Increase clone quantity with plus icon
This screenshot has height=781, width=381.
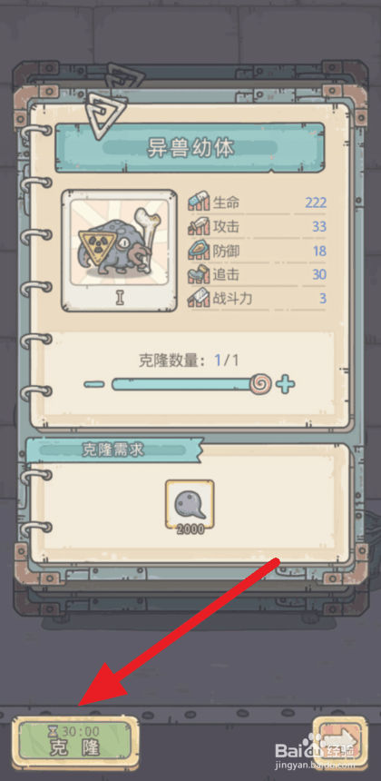[285, 384]
